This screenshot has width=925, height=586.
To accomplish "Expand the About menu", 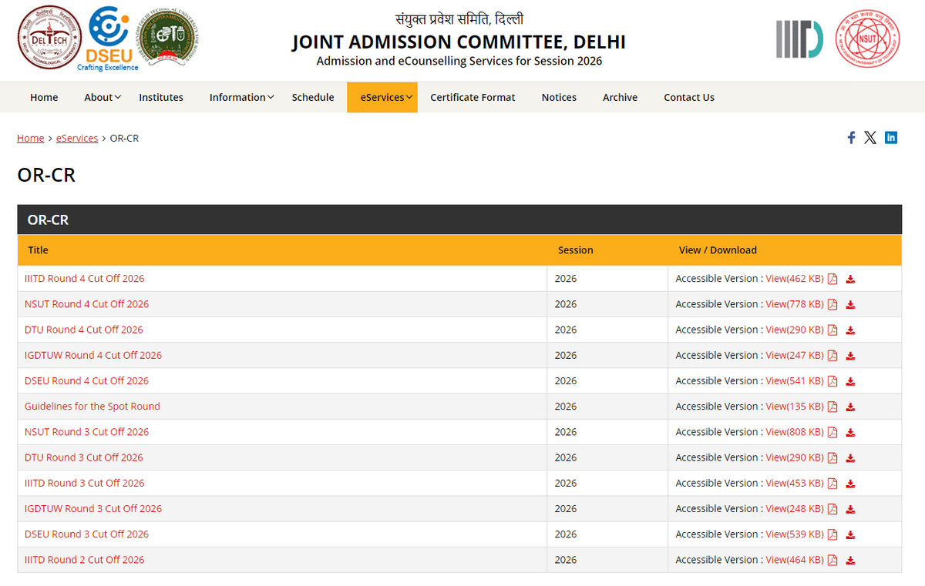I will 103,97.
